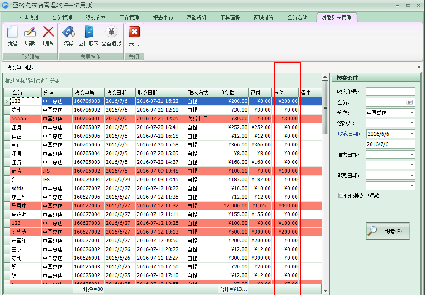Sort by the 总金额 column header
The width and height of the screenshot is (425, 295).
pyautogui.click(x=233, y=93)
